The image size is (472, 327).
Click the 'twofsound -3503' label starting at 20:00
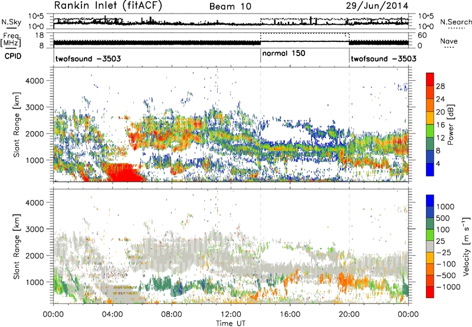tap(384, 58)
